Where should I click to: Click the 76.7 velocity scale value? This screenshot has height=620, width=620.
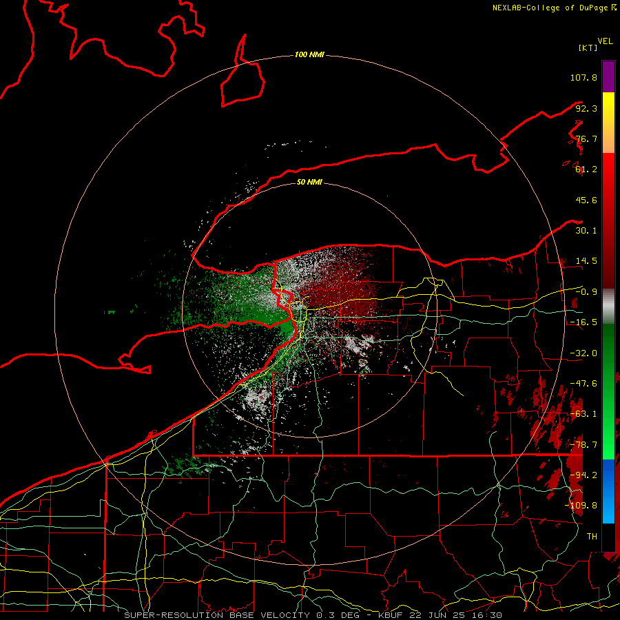586,138
